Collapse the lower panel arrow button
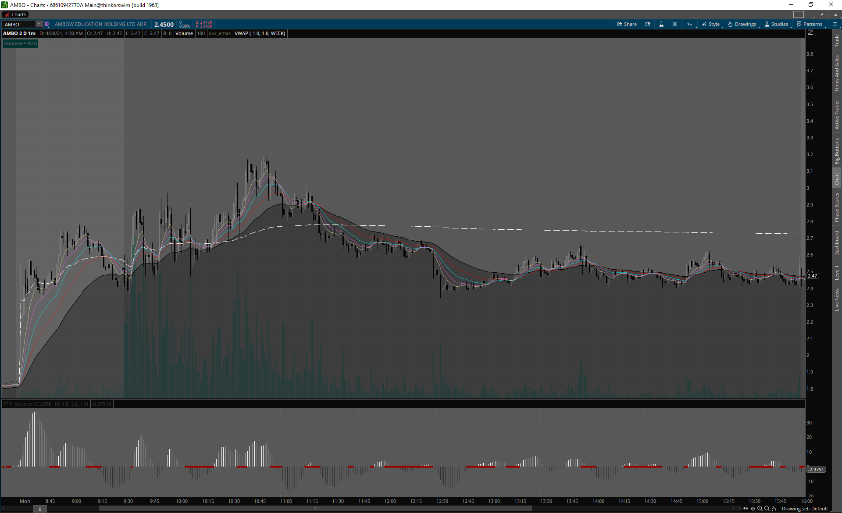Screen dimensions: 842x513 click(40, 509)
